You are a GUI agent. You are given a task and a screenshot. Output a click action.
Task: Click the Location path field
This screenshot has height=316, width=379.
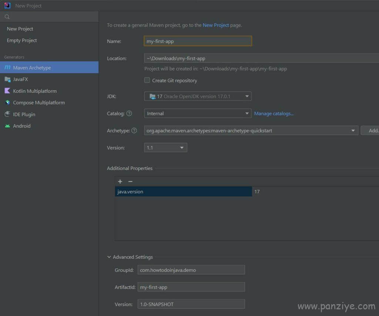262,58
